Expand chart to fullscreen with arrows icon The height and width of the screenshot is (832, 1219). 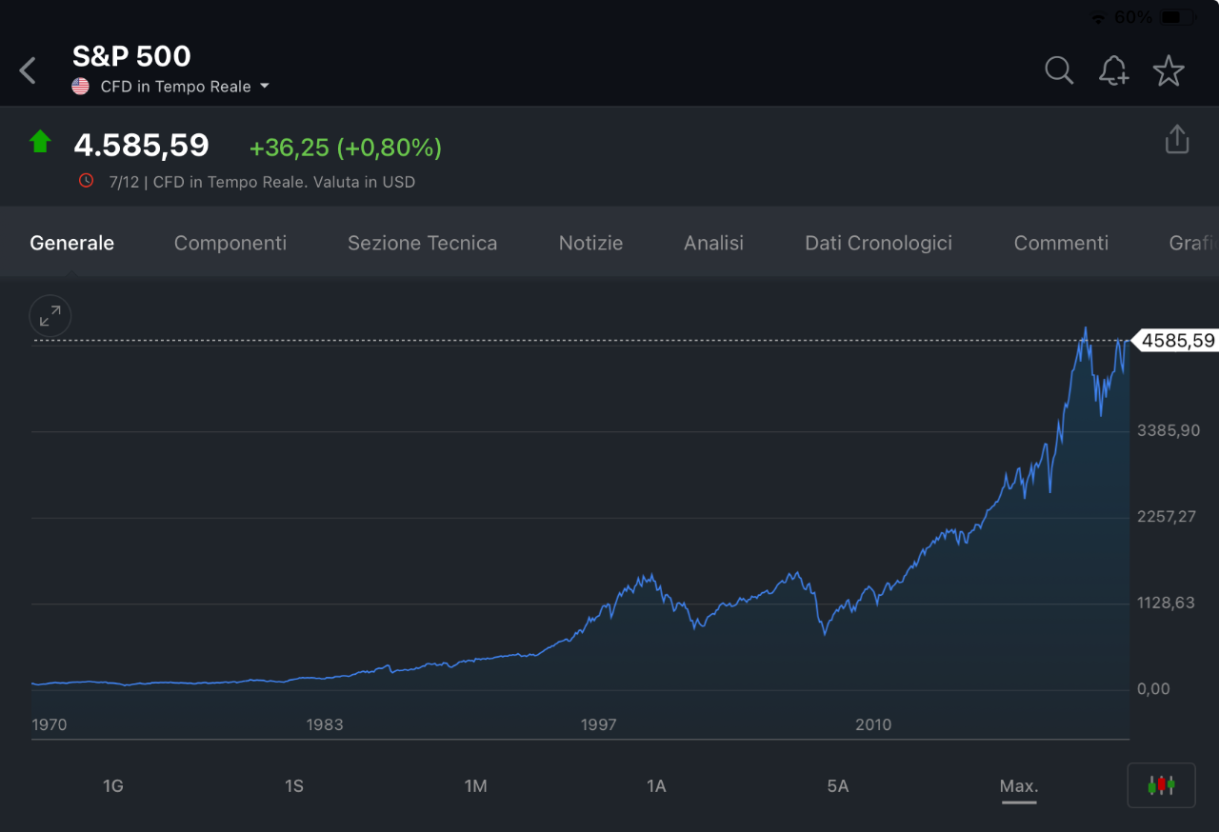click(50, 316)
